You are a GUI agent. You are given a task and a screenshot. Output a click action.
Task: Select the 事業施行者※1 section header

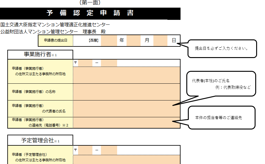40,54
